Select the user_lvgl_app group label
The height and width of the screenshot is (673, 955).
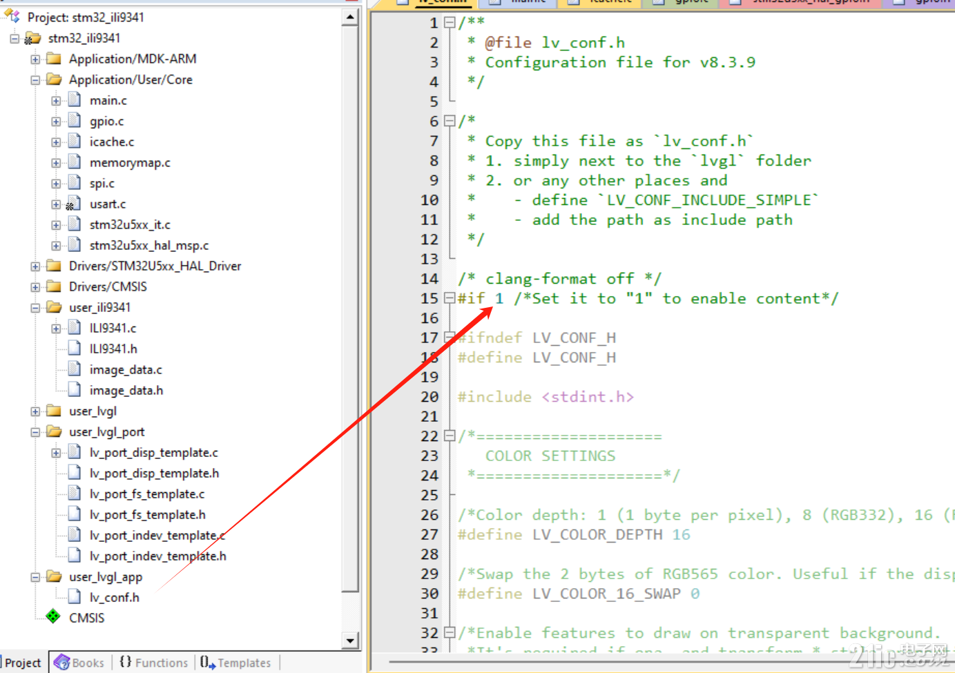[106, 577]
